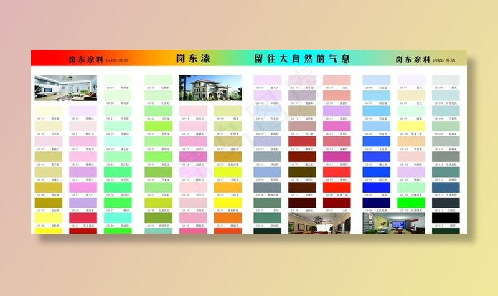Pick the GD 50 pale yellow-green swatch
This screenshot has height=296, width=498.
click(228, 111)
